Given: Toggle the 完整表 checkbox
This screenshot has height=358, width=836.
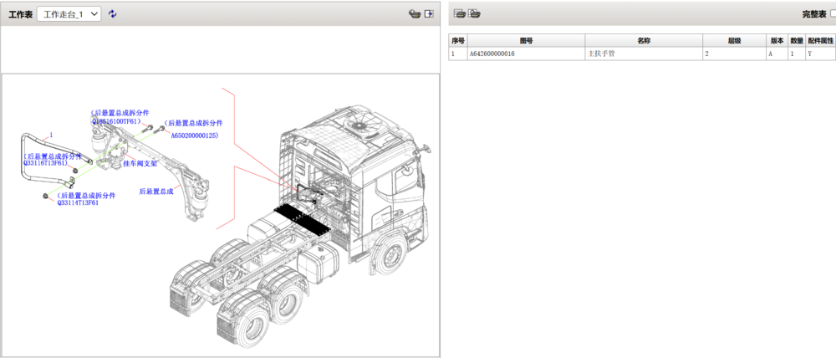Looking at the screenshot, I should 833,14.
